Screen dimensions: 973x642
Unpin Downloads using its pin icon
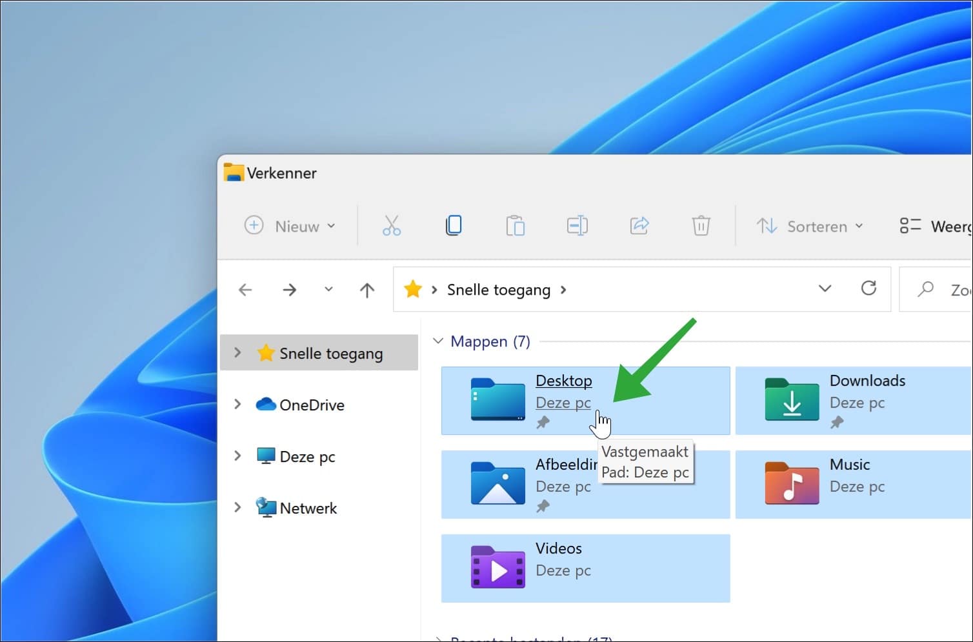point(838,423)
